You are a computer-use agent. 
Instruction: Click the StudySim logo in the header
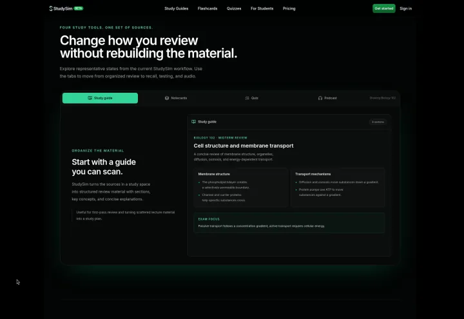tap(61, 8)
